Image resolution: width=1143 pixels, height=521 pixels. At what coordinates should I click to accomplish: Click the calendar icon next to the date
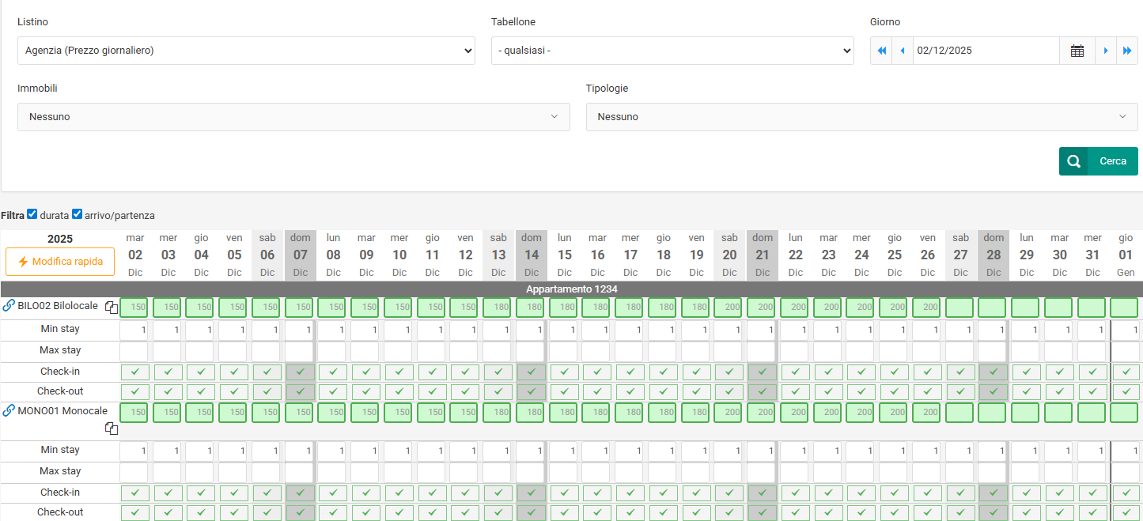click(1077, 51)
